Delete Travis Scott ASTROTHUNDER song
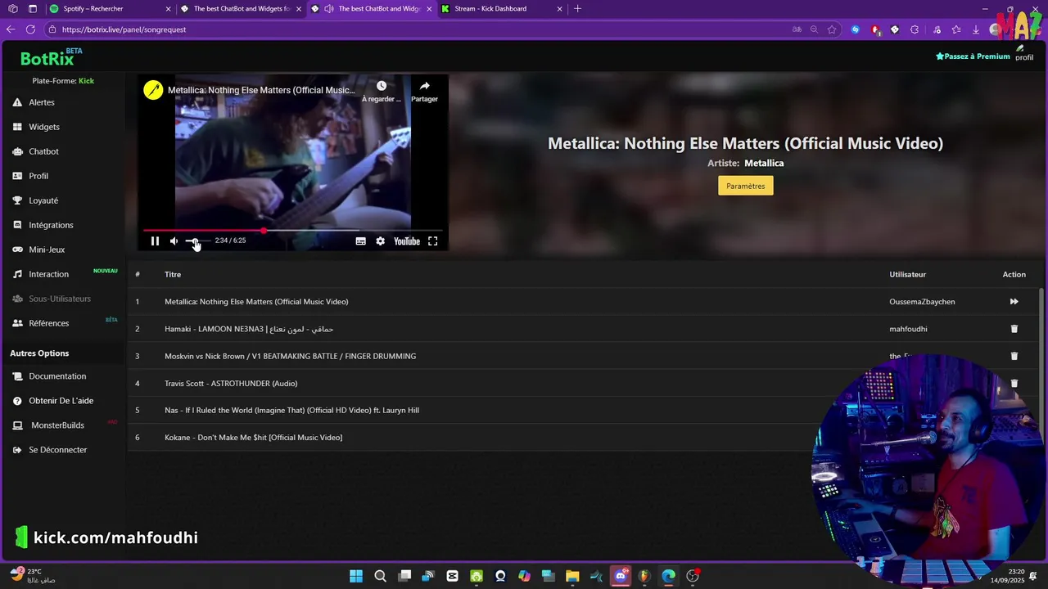The width and height of the screenshot is (1048, 589). [1014, 383]
